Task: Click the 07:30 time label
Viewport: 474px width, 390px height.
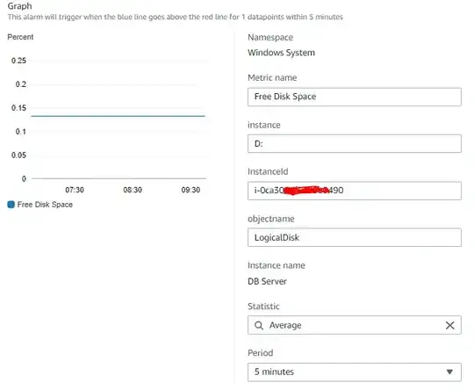Action: [75, 190]
